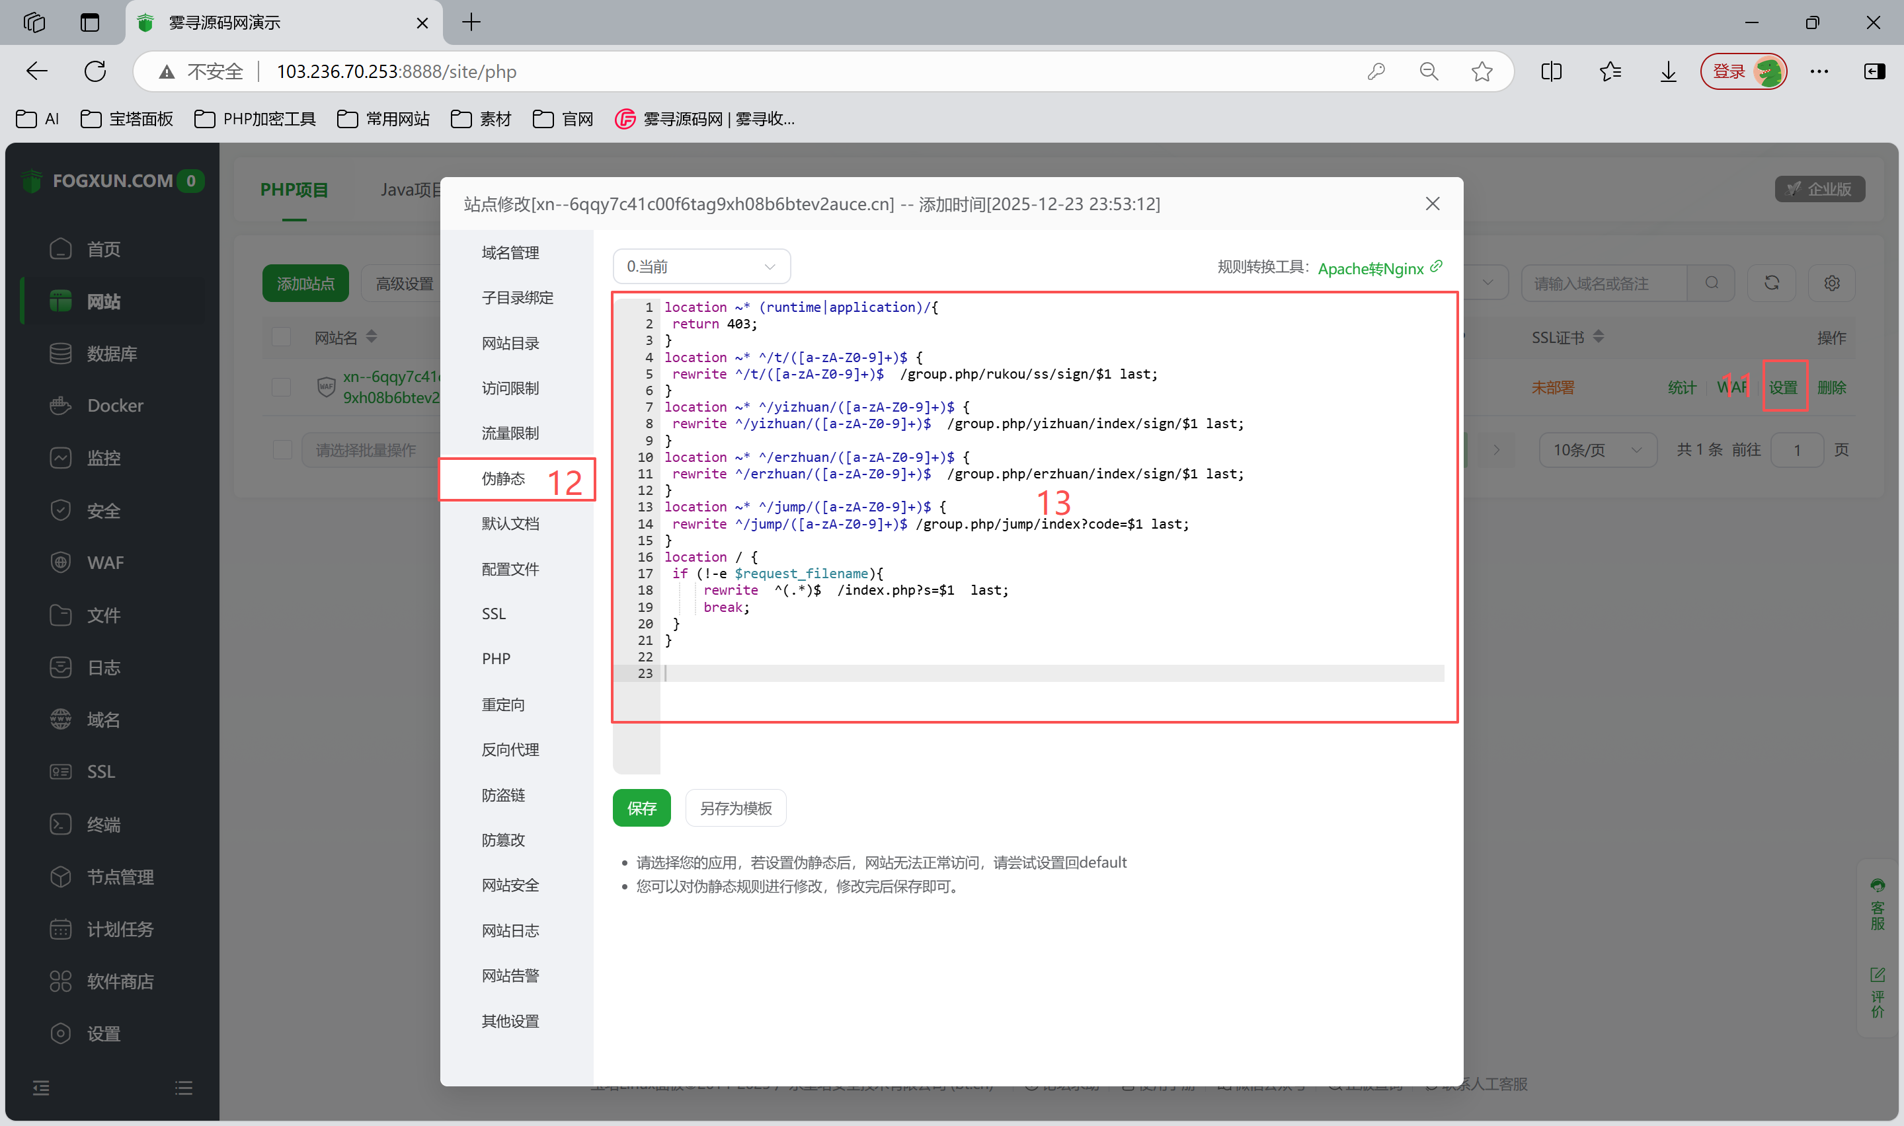Viewport: 1904px width, 1126px height.
Task: Open the WAF sidebar icon
Action: click(61, 562)
